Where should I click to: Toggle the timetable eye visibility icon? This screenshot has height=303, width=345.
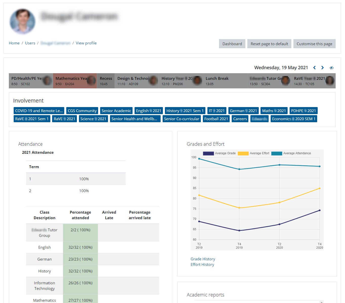click(x=332, y=68)
